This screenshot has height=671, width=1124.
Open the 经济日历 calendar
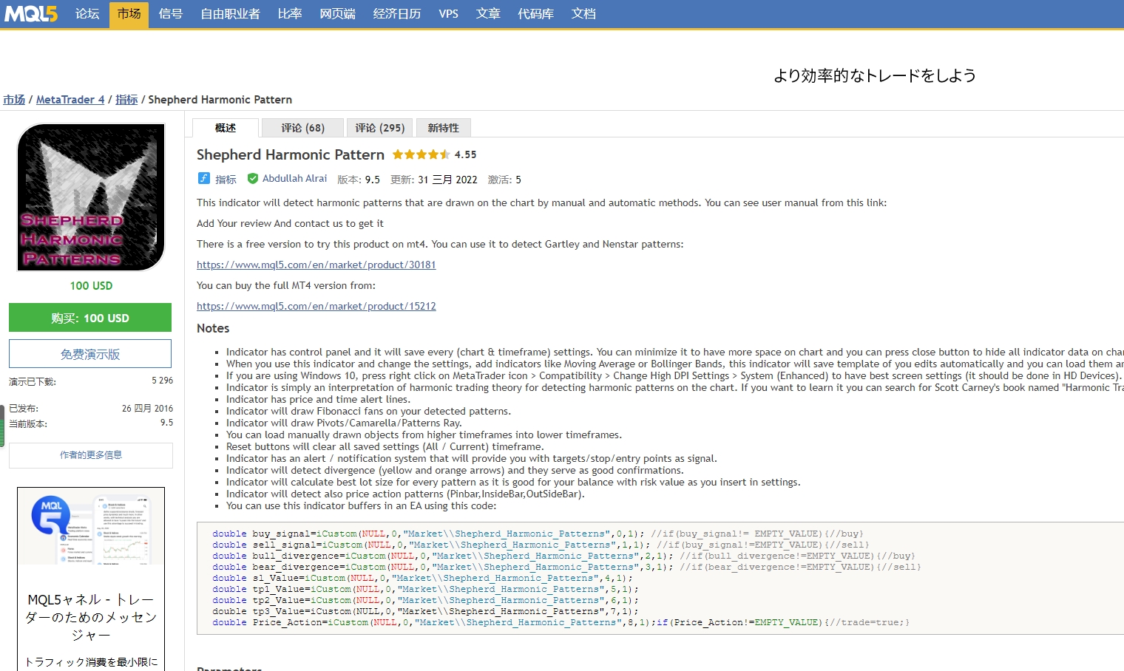coord(397,14)
